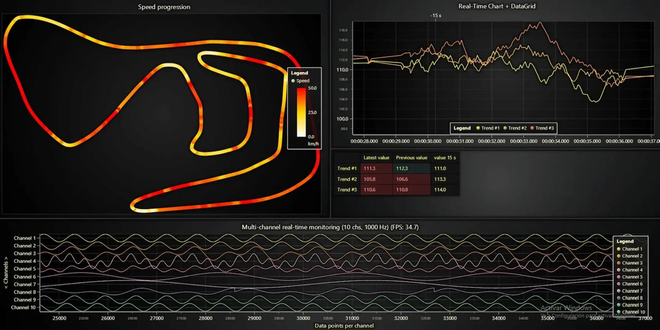Click previous value cell 110.8
Image resolution: width=660 pixels, height=330 pixels.
click(412, 190)
